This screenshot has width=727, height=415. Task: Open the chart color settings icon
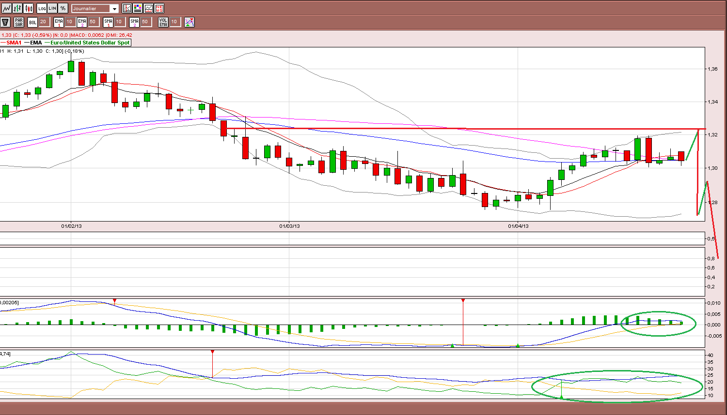tap(138, 8)
